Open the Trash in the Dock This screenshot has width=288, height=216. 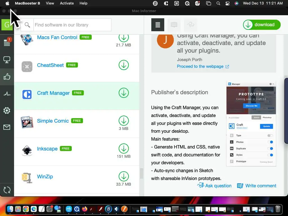(278, 209)
